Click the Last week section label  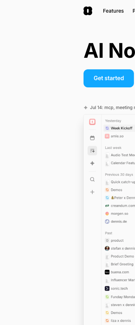coord(113,148)
